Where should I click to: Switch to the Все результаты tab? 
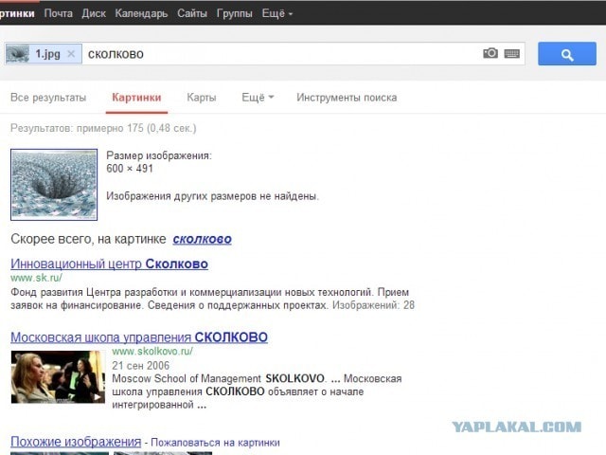click(48, 98)
